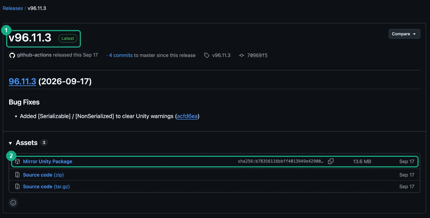Image resolution: width=430 pixels, height=218 pixels.
Task: Click the commit icon next to 70969f5
Action: [x=242, y=55]
